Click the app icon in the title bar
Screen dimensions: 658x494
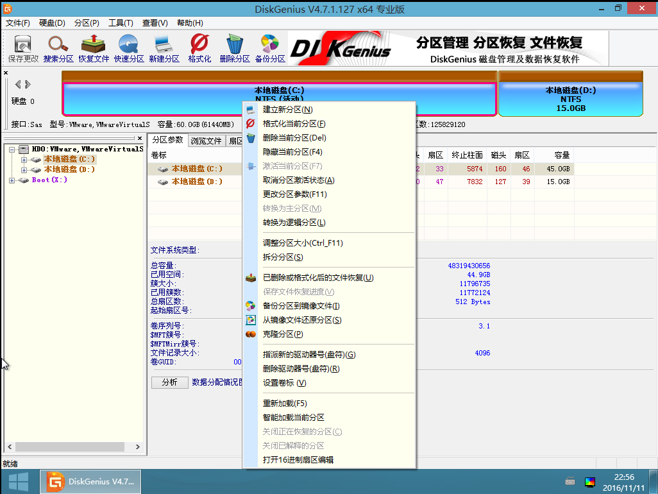click(7, 8)
